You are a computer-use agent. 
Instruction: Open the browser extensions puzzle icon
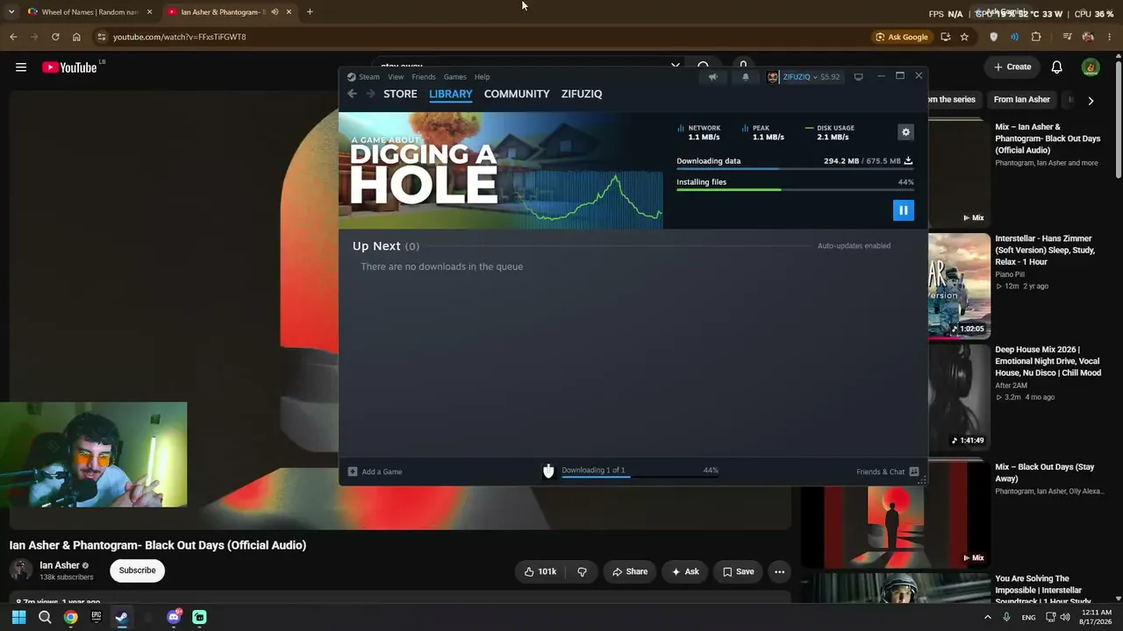(1036, 37)
